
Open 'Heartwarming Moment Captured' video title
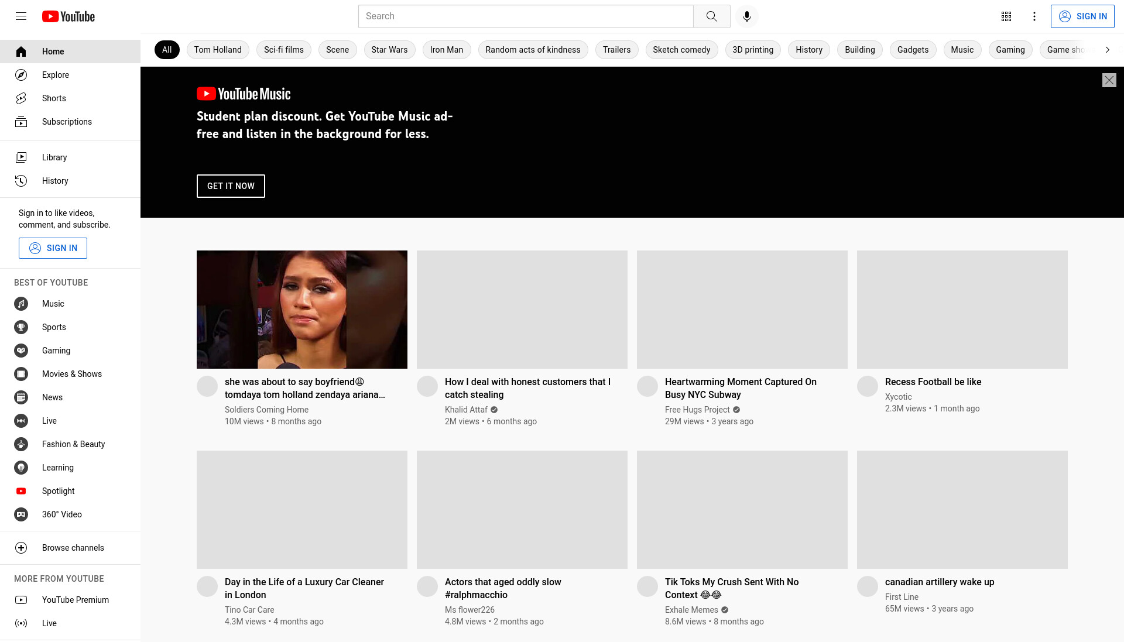741,388
